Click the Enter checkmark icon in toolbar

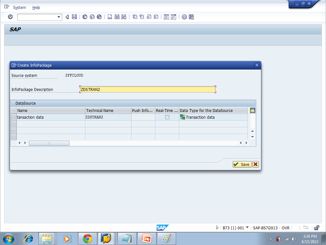tap(11, 17)
